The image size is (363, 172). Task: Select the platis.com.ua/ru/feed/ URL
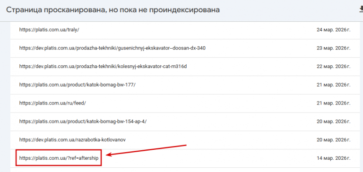coord(52,103)
